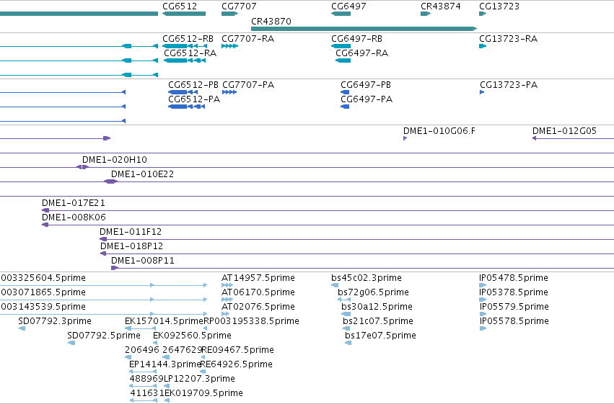Screen dimensions: 614x404
Task: Select EST EK019709.5prime label
Action: [x=203, y=393]
